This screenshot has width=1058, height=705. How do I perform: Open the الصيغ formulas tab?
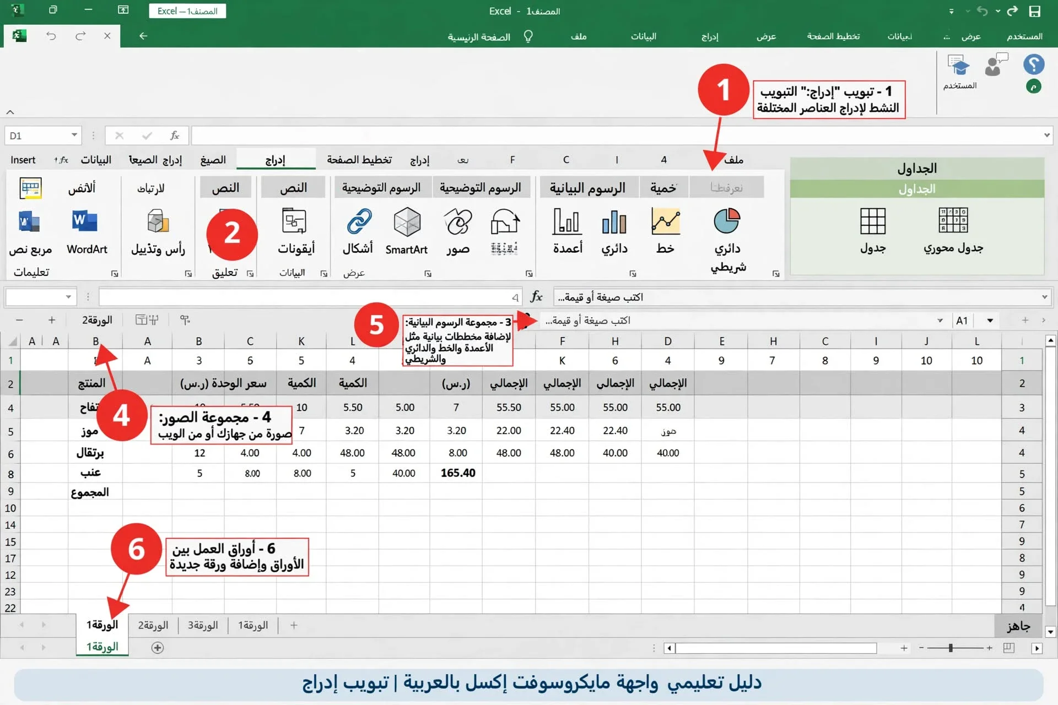click(x=213, y=160)
